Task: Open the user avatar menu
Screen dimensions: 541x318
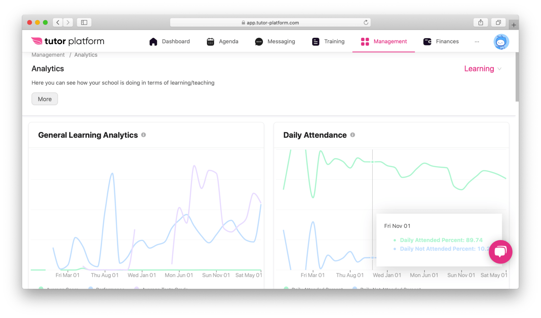Action: coord(501,41)
